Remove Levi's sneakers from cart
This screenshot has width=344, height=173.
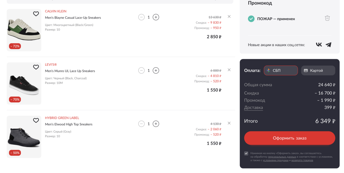(229, 70)
